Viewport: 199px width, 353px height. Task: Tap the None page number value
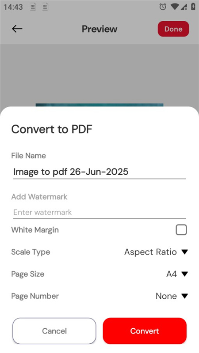pyautogui.click(x=166, y=296)
